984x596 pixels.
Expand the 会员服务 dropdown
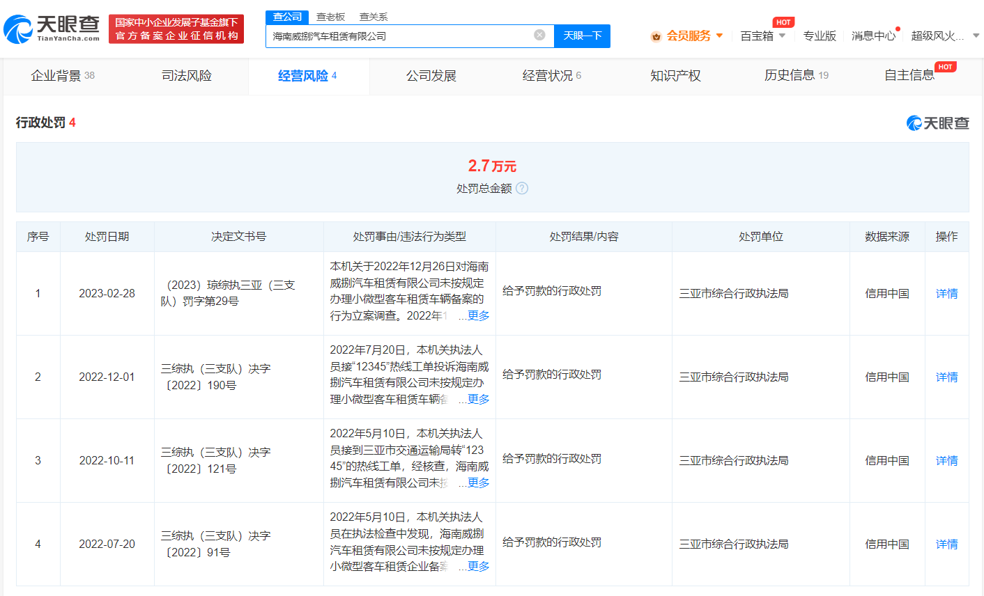(721, 36)
